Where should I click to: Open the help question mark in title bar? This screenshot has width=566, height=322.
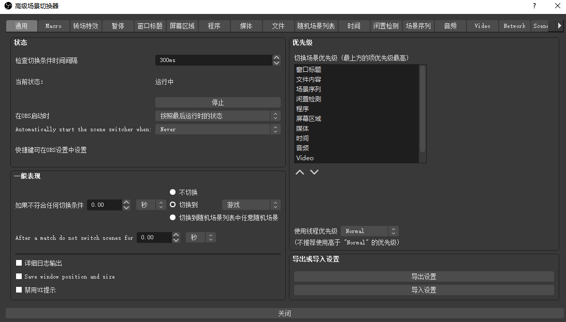[534, 6]
